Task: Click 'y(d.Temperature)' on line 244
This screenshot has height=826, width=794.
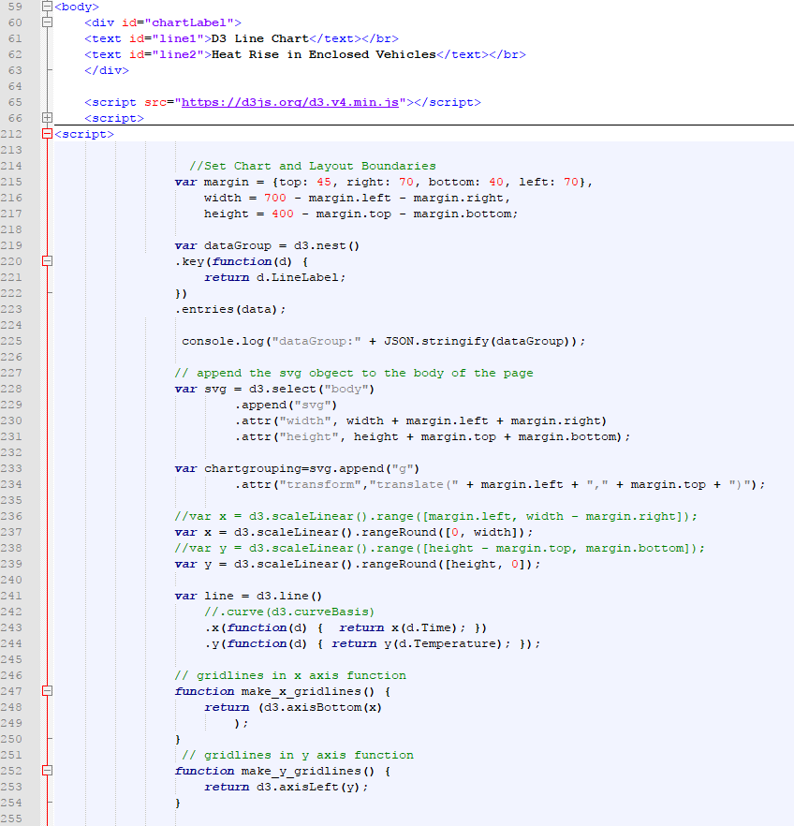Action: pyautogui.click(x=443, y=643)
